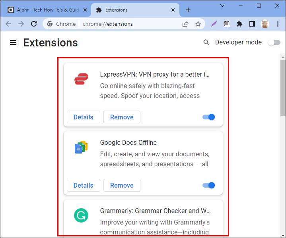Click the puzzle favicon on Extensions tab
The width and height of the screenshot is (286, 238).
pyautogui.click(x=99, y=10)
